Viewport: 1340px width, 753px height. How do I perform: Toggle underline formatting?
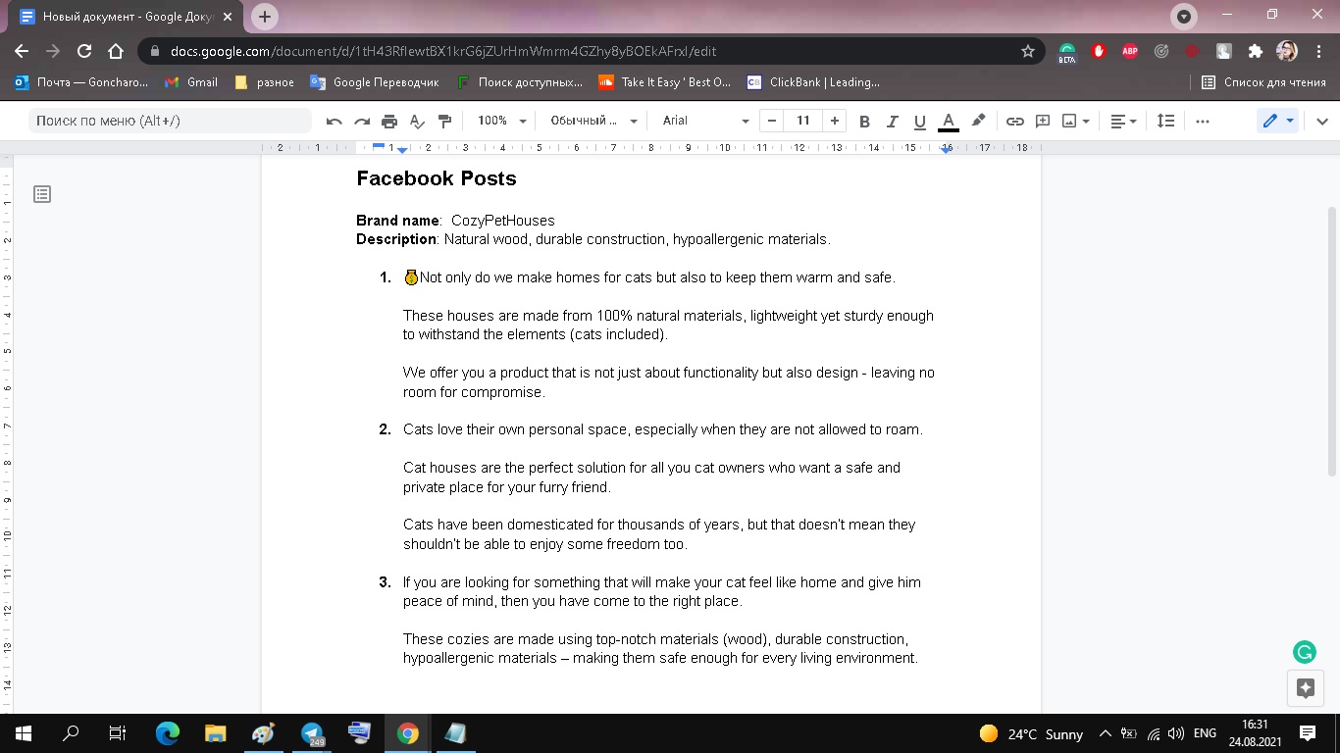(919, 121)
